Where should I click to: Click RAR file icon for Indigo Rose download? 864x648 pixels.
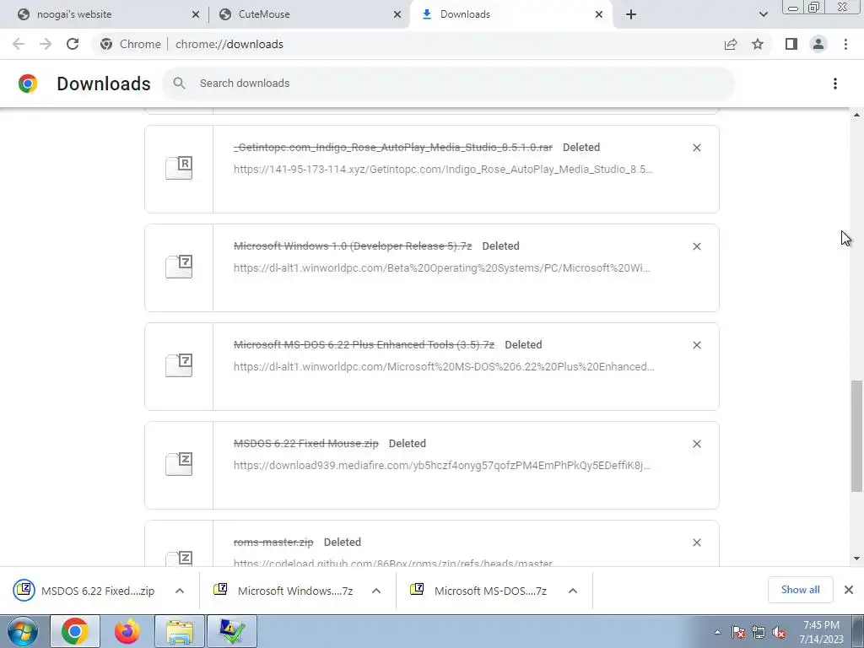[x=179, y=168]
